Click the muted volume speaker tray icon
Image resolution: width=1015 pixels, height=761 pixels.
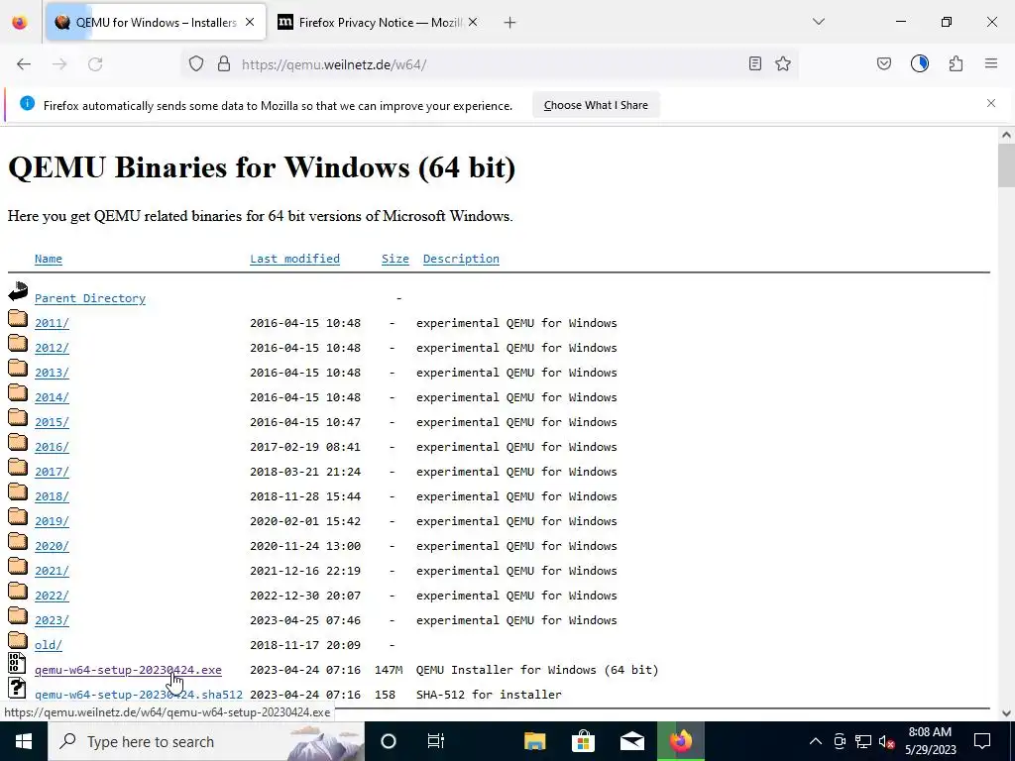pos(887,741)
